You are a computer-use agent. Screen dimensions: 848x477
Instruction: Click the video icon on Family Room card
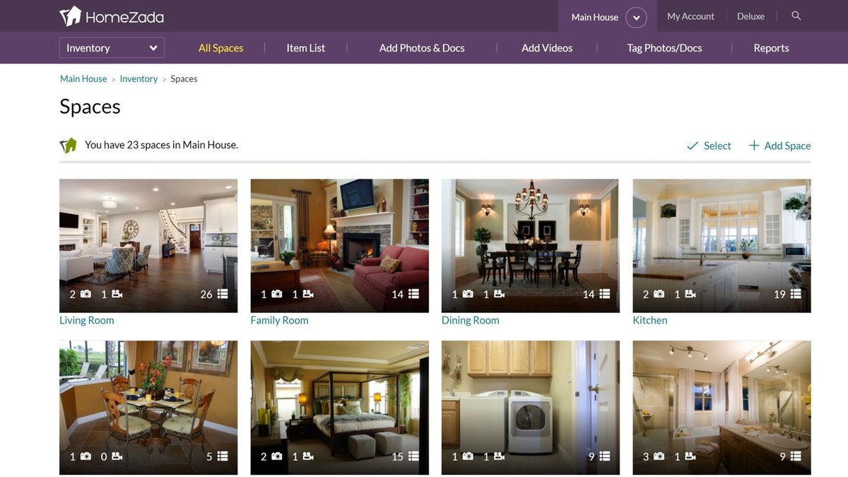[308, 294]
